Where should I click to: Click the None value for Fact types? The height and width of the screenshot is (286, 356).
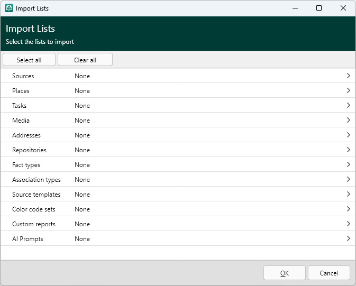(82, 165)
